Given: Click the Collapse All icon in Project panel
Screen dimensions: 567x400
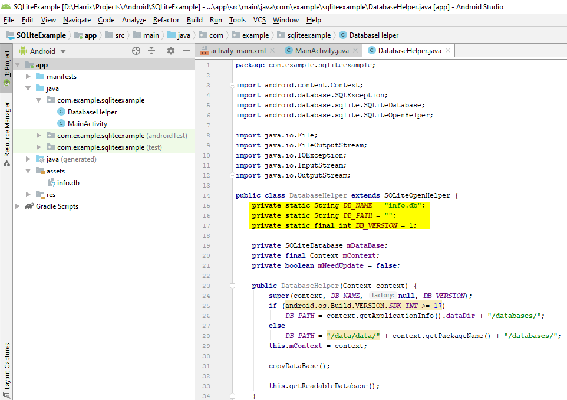Looking at the screenshot, I should [x=151, y=51].
